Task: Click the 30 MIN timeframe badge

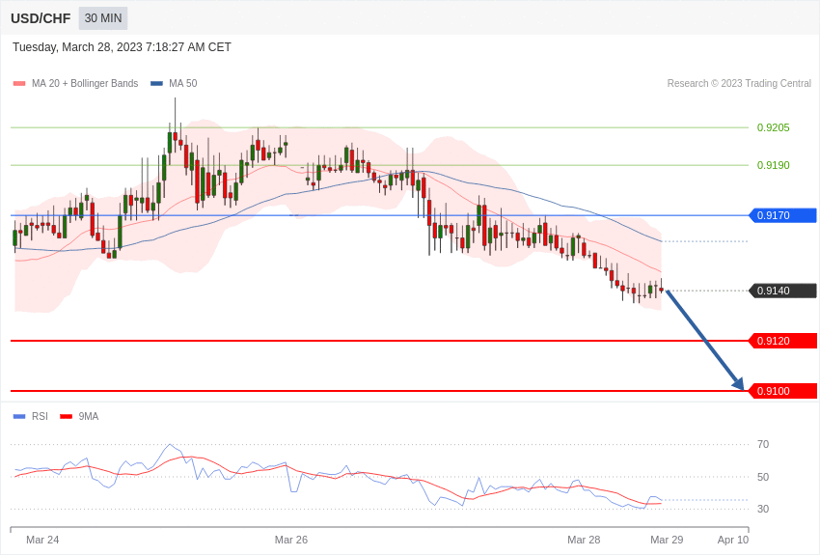Action: point(103,18)
